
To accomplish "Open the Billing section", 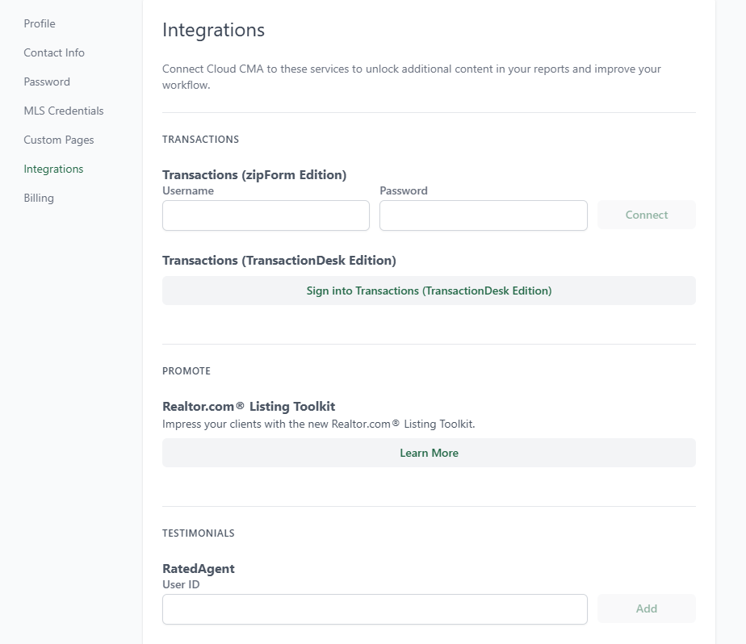I will (38, 198).
